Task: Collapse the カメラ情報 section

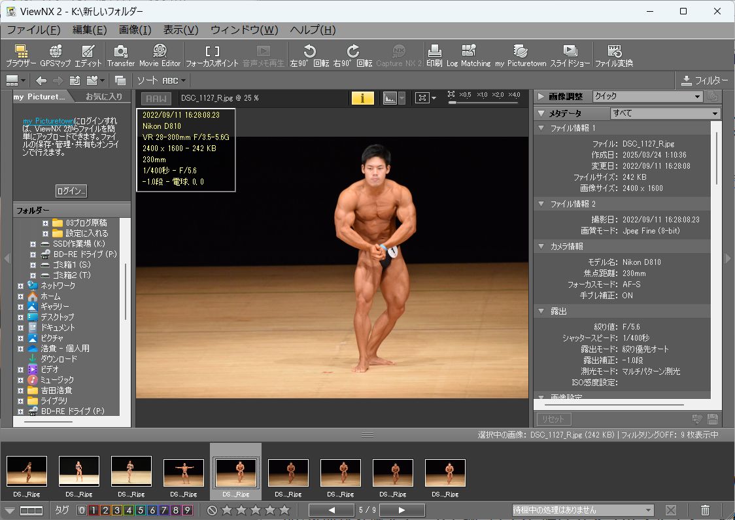Action: [x=541, y=246]
